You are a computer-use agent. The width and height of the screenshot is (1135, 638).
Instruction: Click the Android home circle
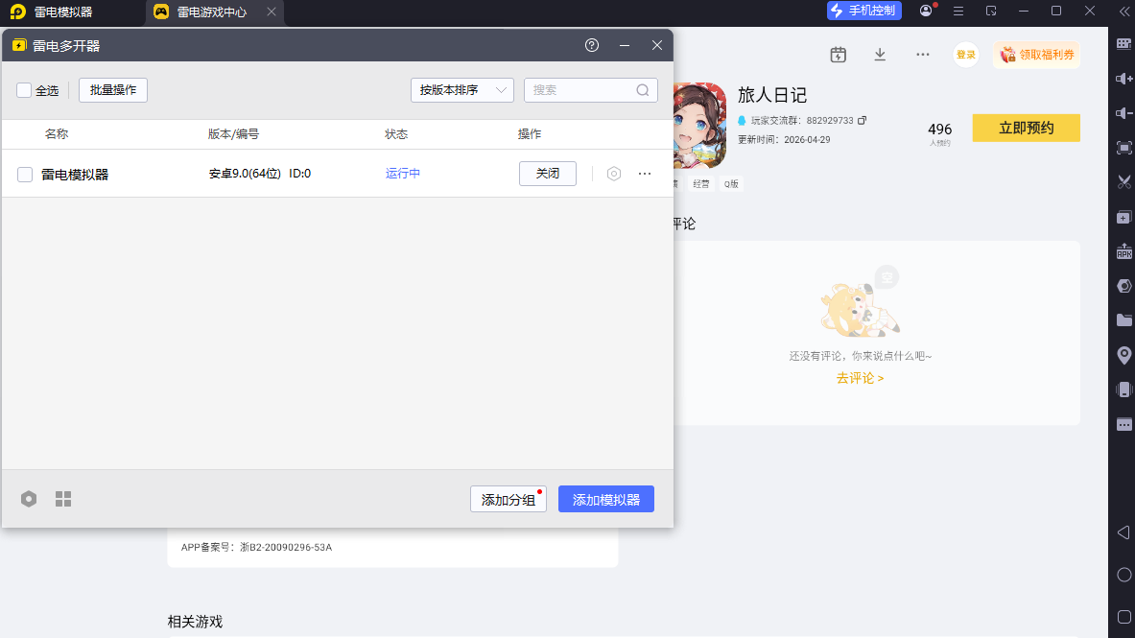click(1123, 575)
